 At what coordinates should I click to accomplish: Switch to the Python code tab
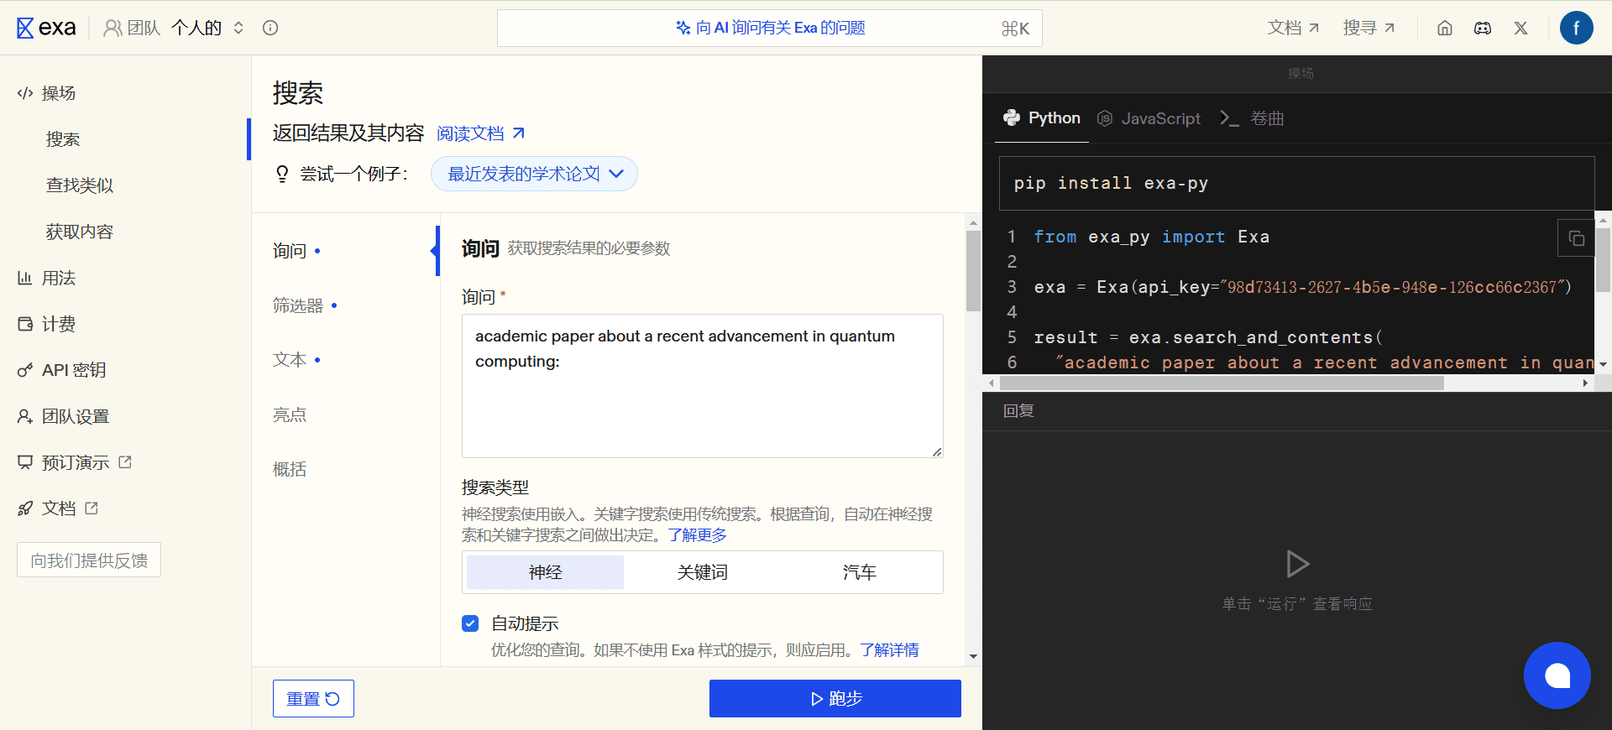1042,118
